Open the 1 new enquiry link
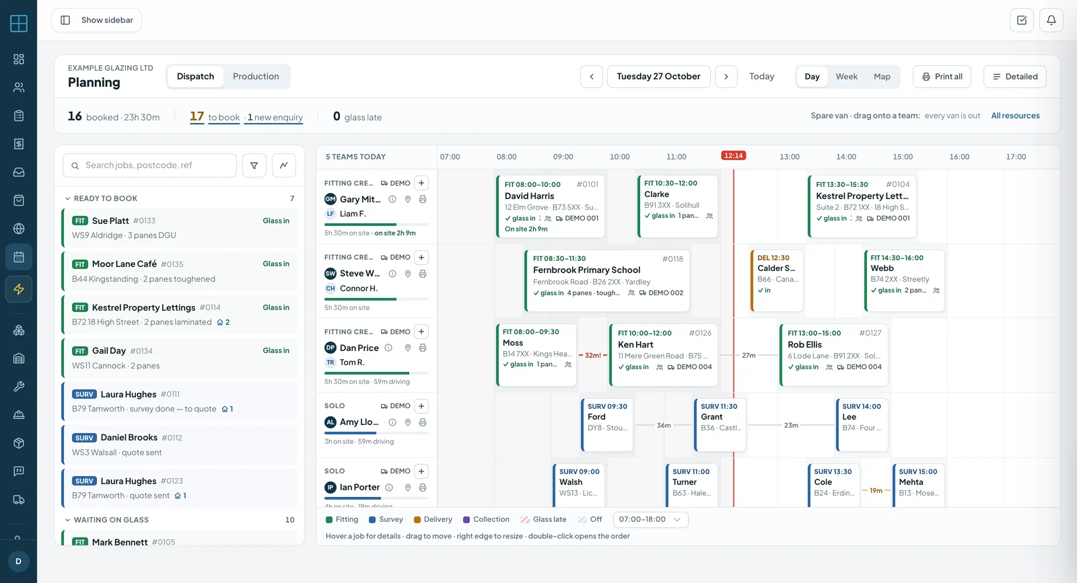 point(275,118)
